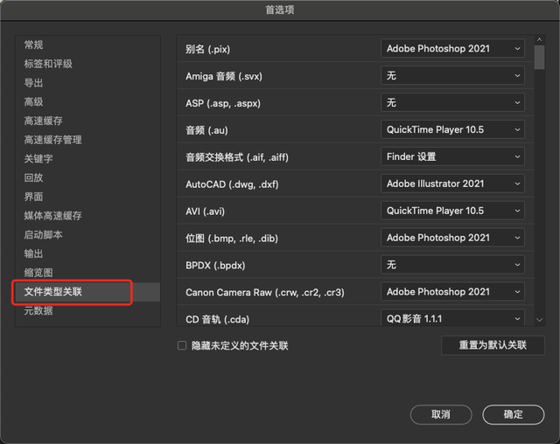
Task: Open the Canon Camera Raw application dropdown
Action: point(452,292)
